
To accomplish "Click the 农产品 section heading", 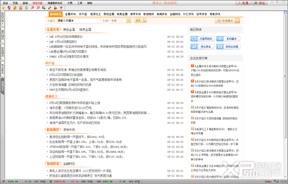I will pyautogui.click(x=50, y=63).
